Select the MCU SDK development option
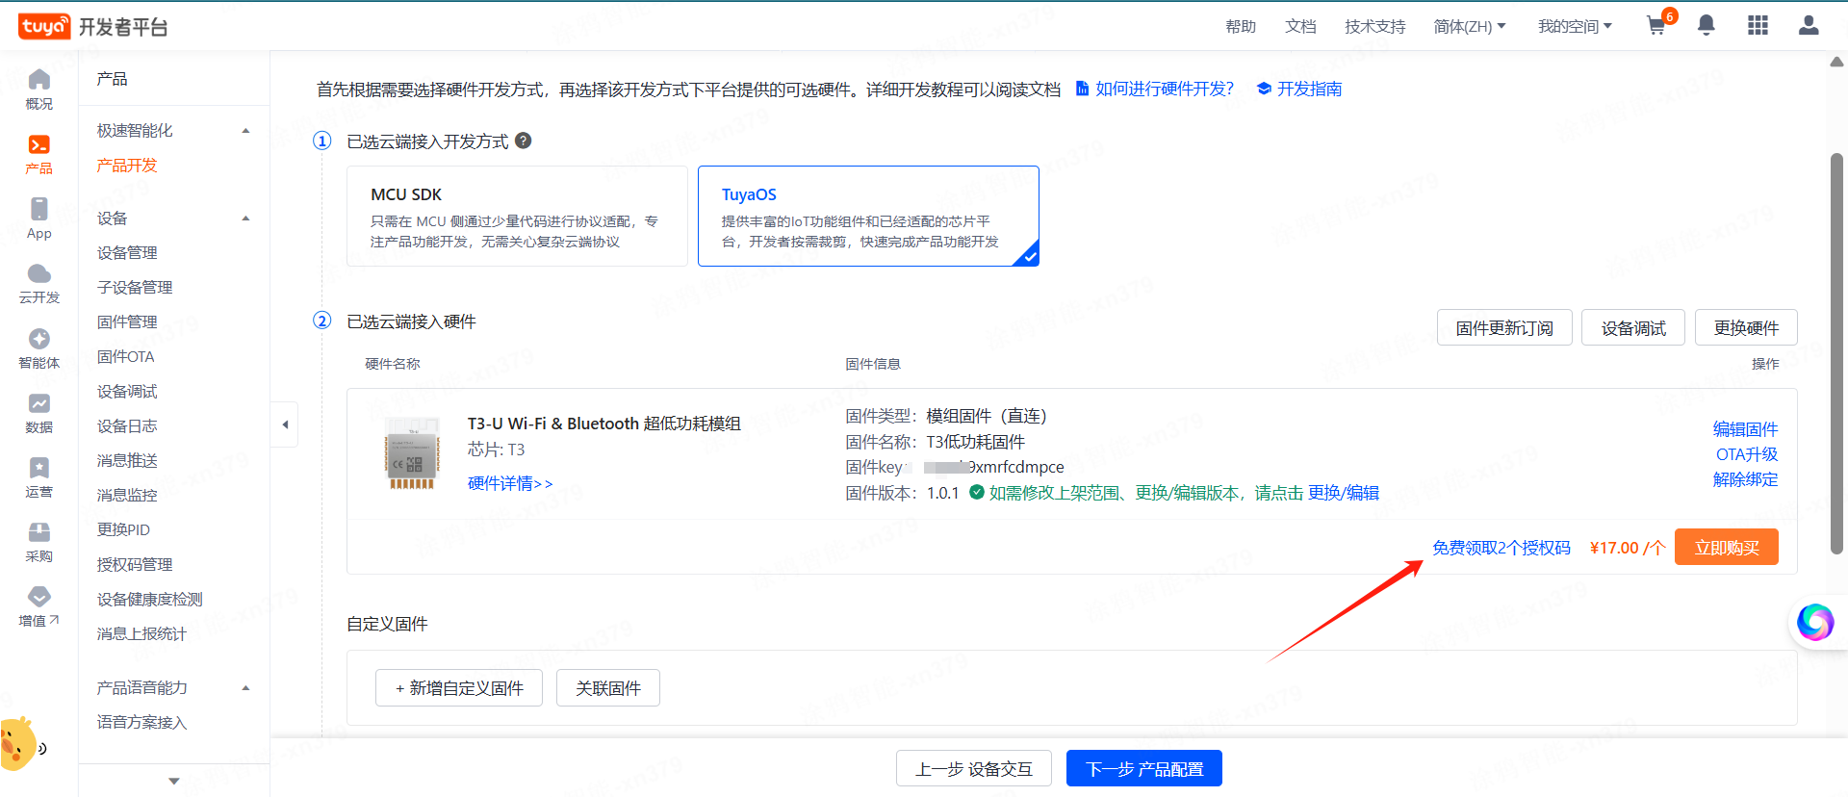Viewport: 1848px width, 797px height. (x=517, y=216)
